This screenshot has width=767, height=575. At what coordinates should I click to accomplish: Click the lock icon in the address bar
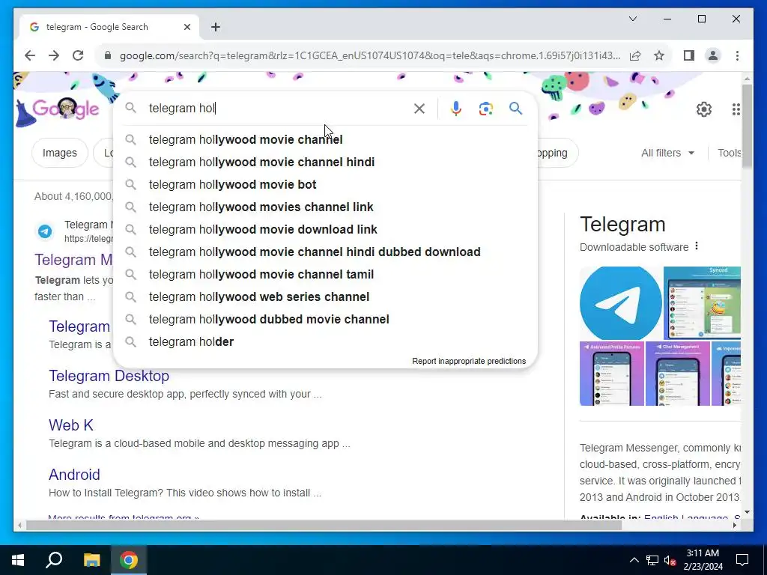coord(108,55)
